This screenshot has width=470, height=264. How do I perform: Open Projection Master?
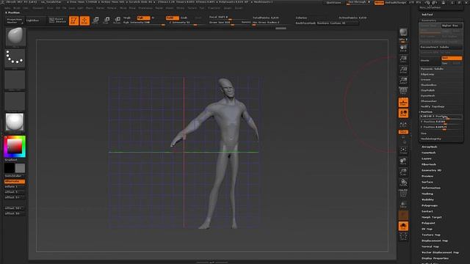(15, 21)
